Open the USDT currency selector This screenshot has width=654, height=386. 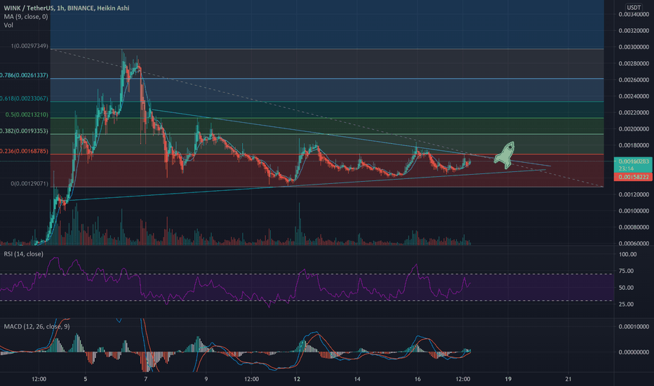634,7
